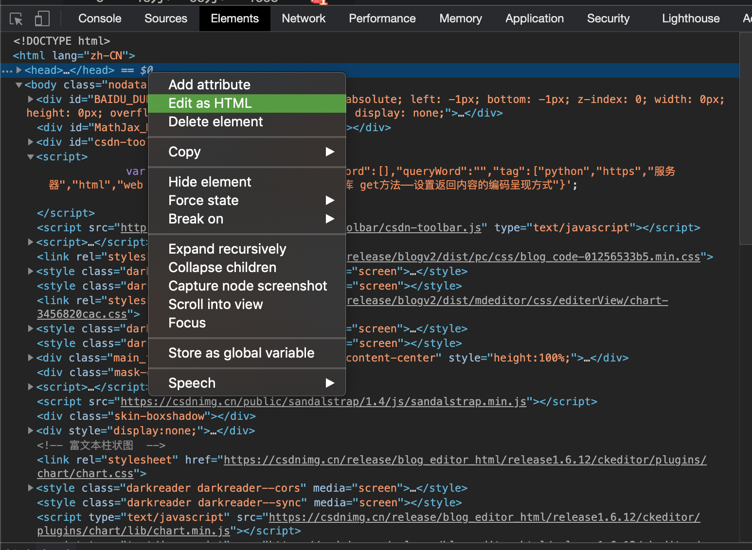752x550 pixels.
Task: Select the darkreader--sync style element
Action: [x=249, y=502]
